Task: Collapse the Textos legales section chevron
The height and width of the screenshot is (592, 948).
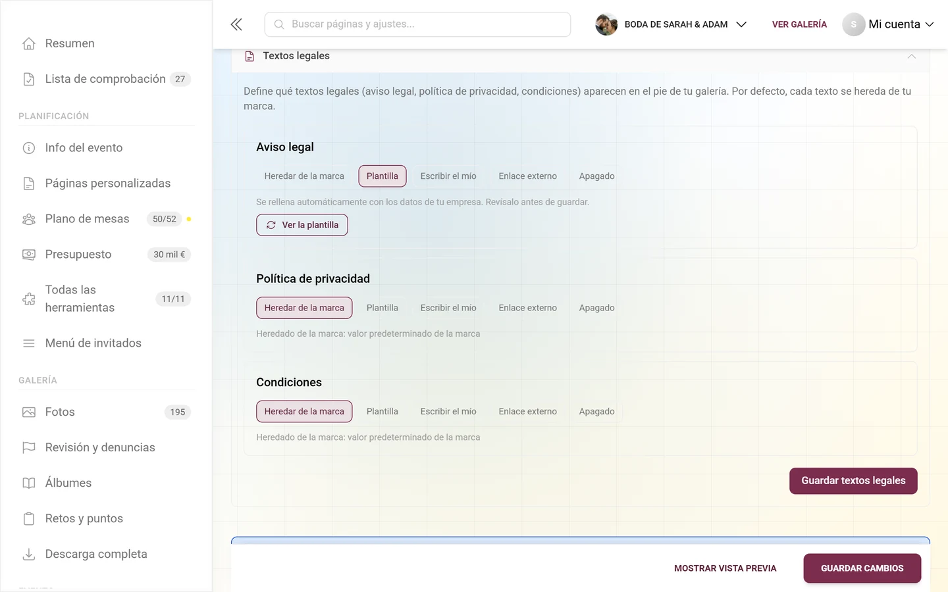Action: coord(912,57)
